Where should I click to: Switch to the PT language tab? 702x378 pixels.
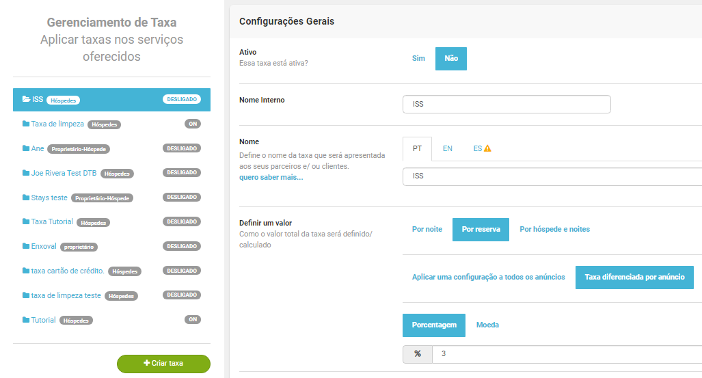417,148
